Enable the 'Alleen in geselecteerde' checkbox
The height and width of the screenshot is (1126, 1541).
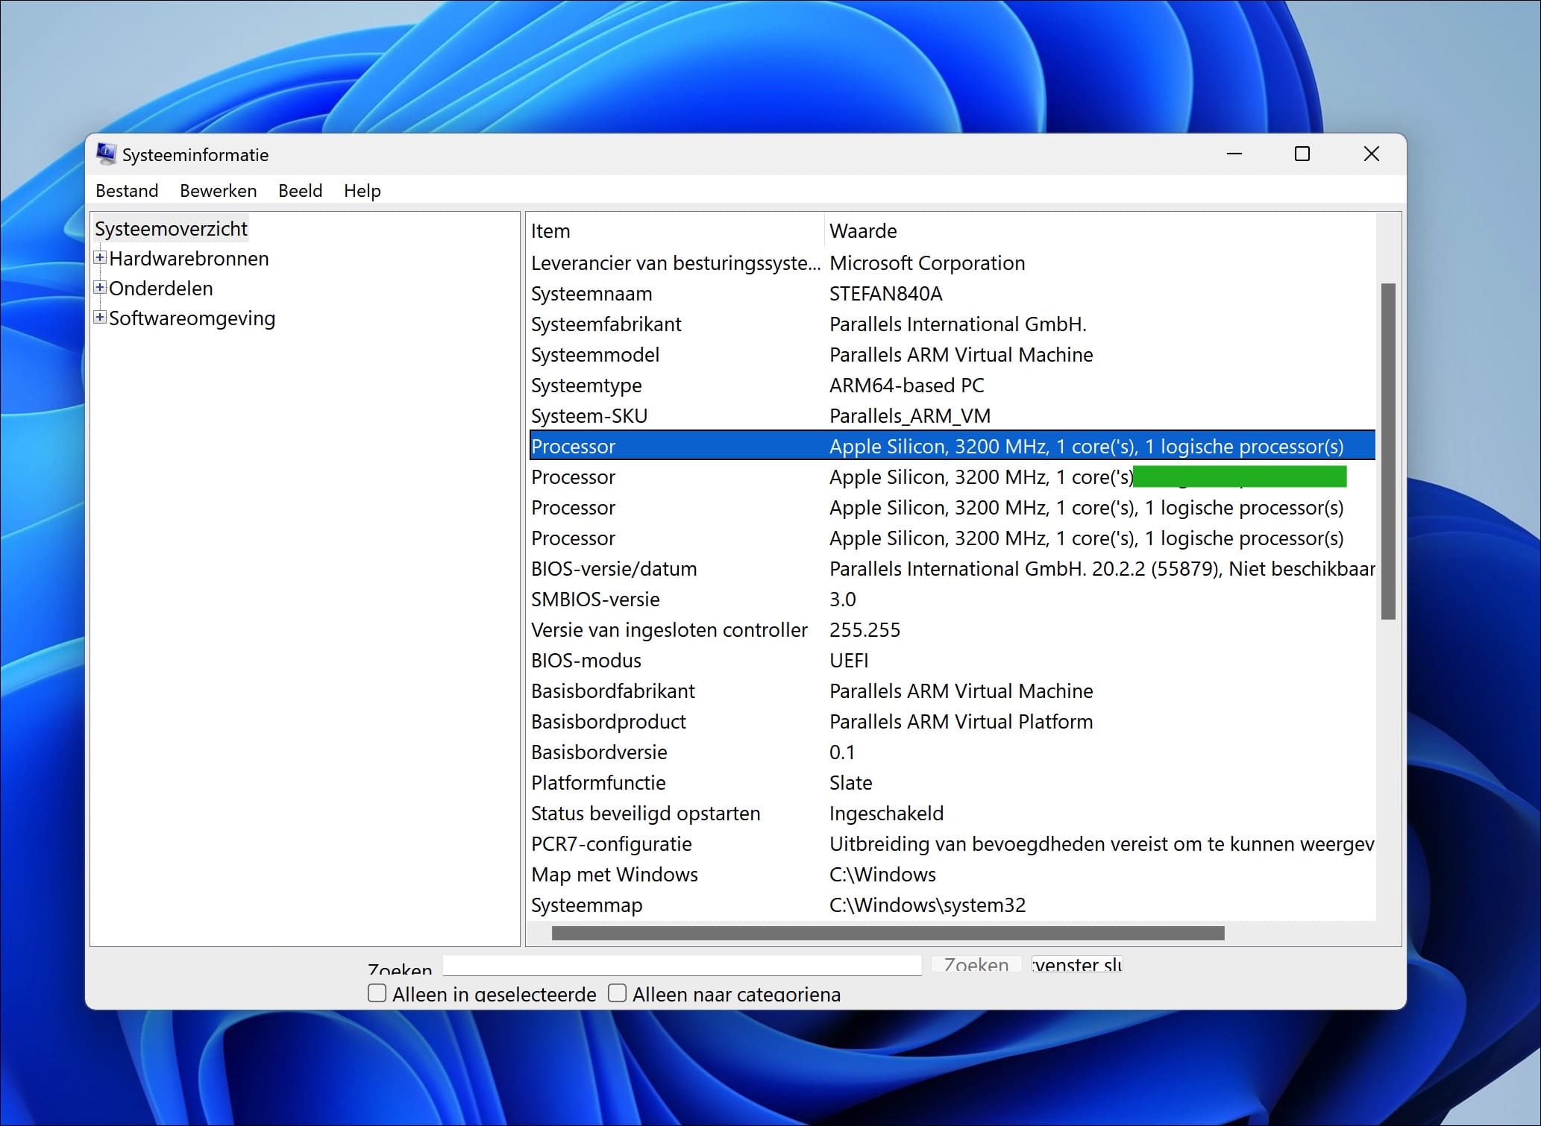377,993
